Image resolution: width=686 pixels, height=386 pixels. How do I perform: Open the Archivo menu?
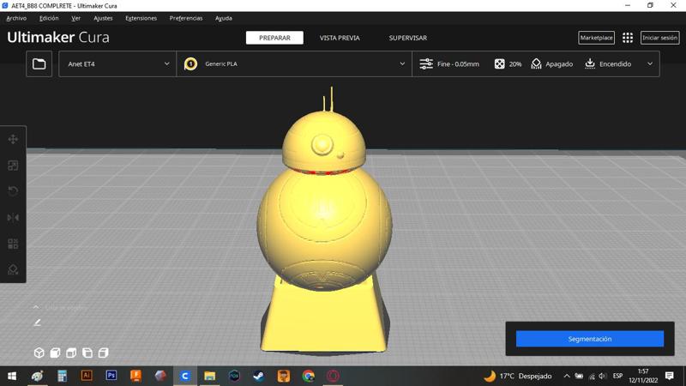coord(16,18)
